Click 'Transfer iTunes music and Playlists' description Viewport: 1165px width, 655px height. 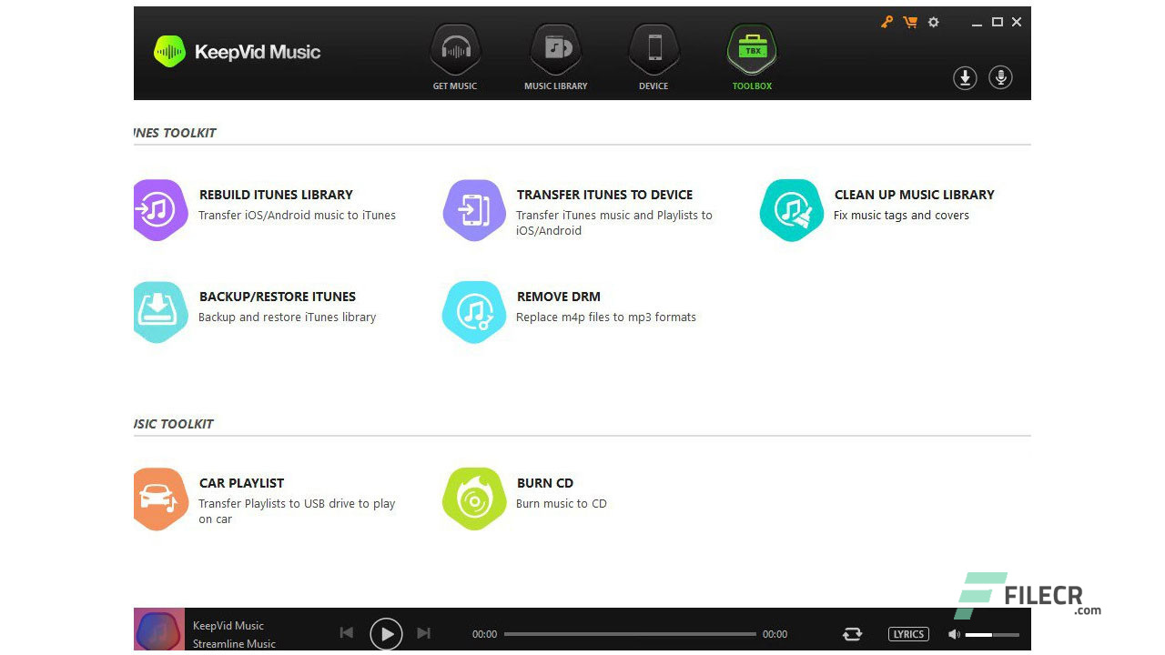pos(614,223)
